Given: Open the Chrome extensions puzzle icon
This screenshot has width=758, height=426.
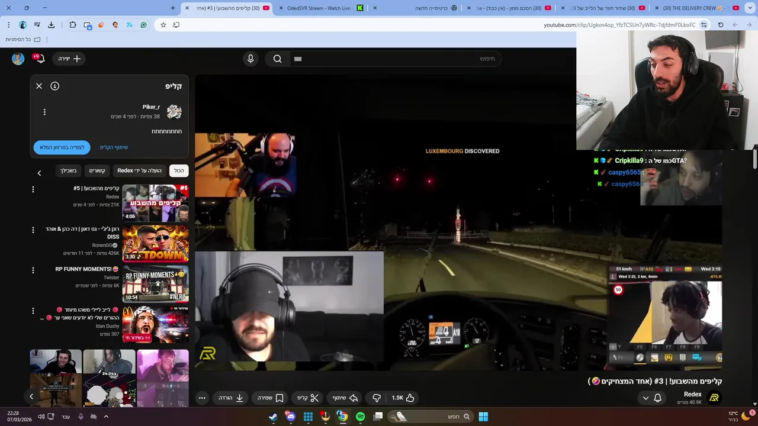Looking at the screenshot, I should 72,25.
